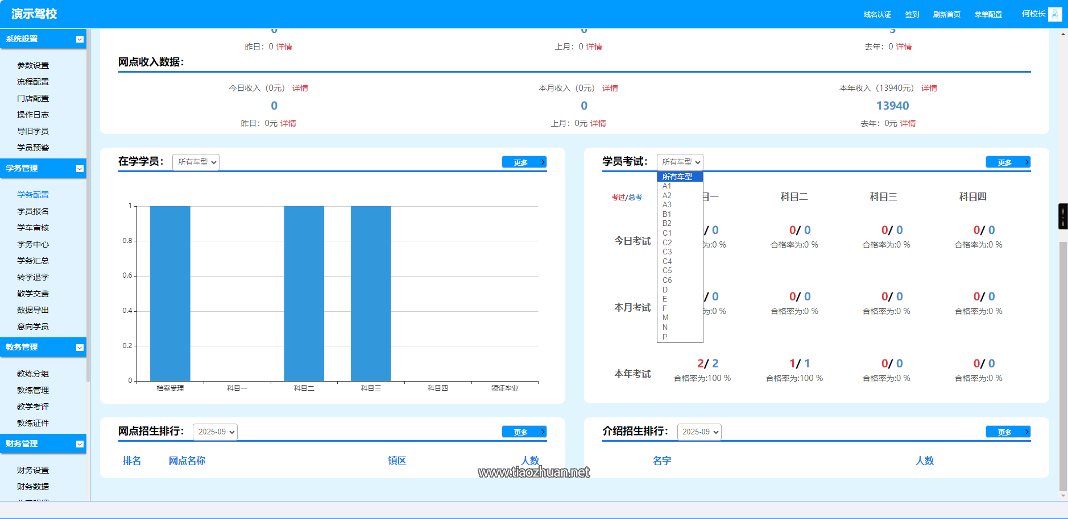Close the 学员考试 vehicle type dropdown

pos(680,162)
